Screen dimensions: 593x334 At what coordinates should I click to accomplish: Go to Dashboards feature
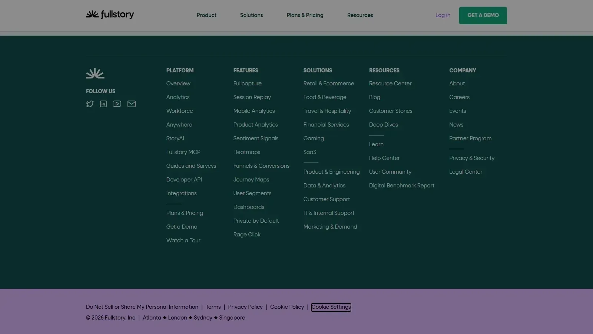pyautogui.click(x=249, y=207)
